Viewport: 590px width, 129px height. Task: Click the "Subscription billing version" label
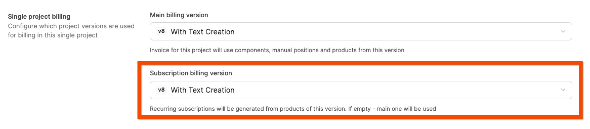coord(191,73)
